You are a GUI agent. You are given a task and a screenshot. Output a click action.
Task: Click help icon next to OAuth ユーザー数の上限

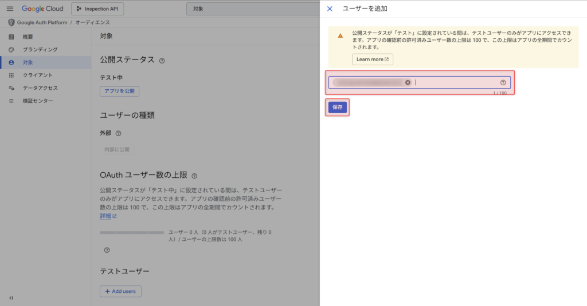[x=194, y=176]
